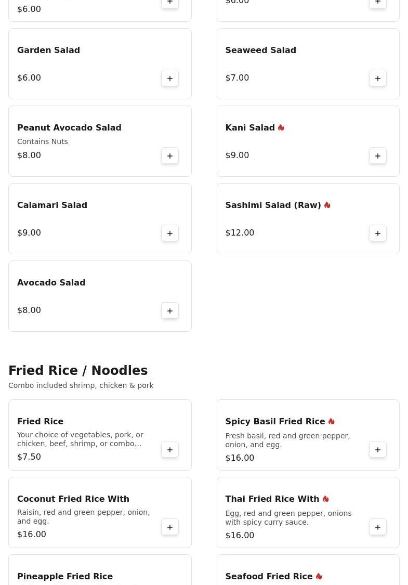Click the flame icon next to Sashimi Salad

[327, 205]
